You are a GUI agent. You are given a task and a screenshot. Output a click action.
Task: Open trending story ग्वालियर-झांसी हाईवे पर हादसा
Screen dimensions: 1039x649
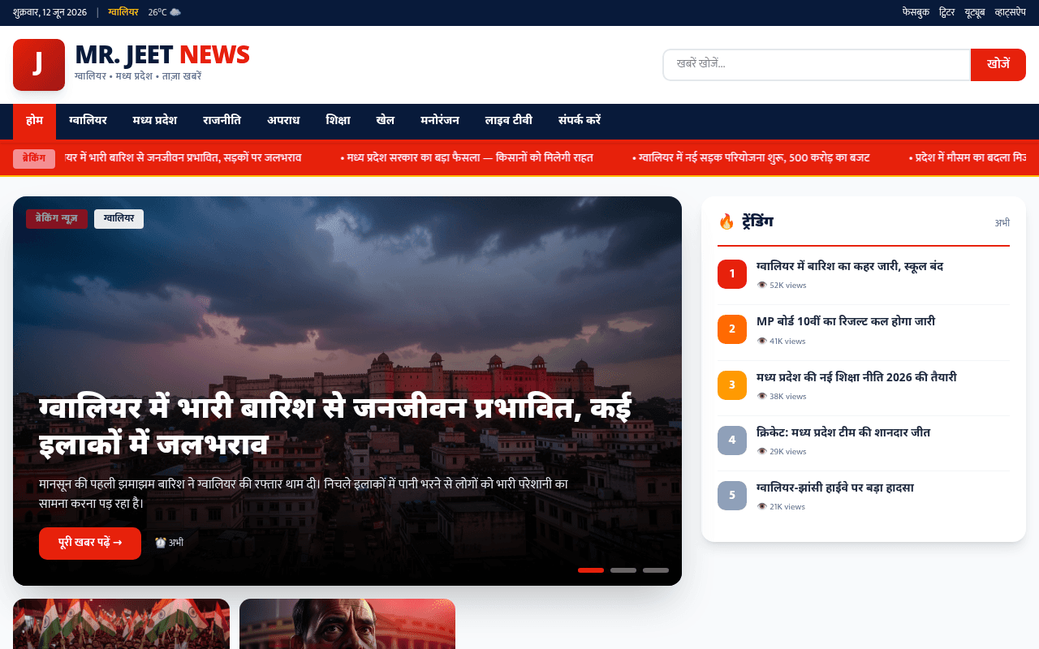[835, 488]
